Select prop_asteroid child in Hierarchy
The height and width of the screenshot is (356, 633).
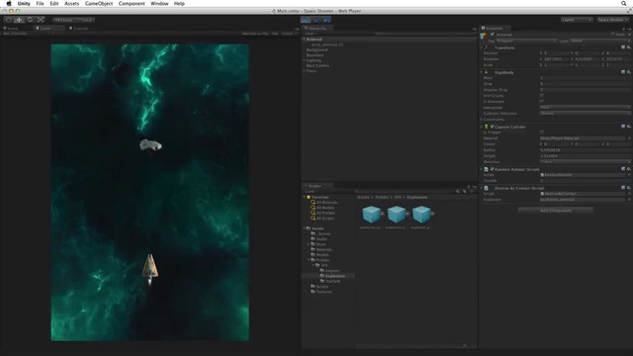(327, 44)
